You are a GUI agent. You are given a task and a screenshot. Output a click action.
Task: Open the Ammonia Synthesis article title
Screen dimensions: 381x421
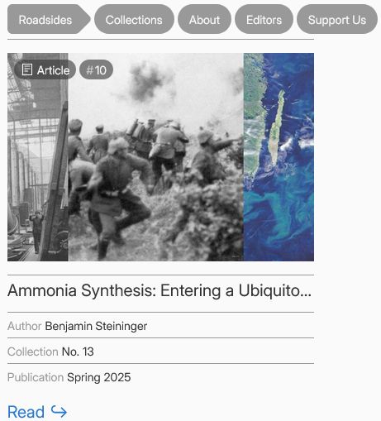(x=160, y=291)
